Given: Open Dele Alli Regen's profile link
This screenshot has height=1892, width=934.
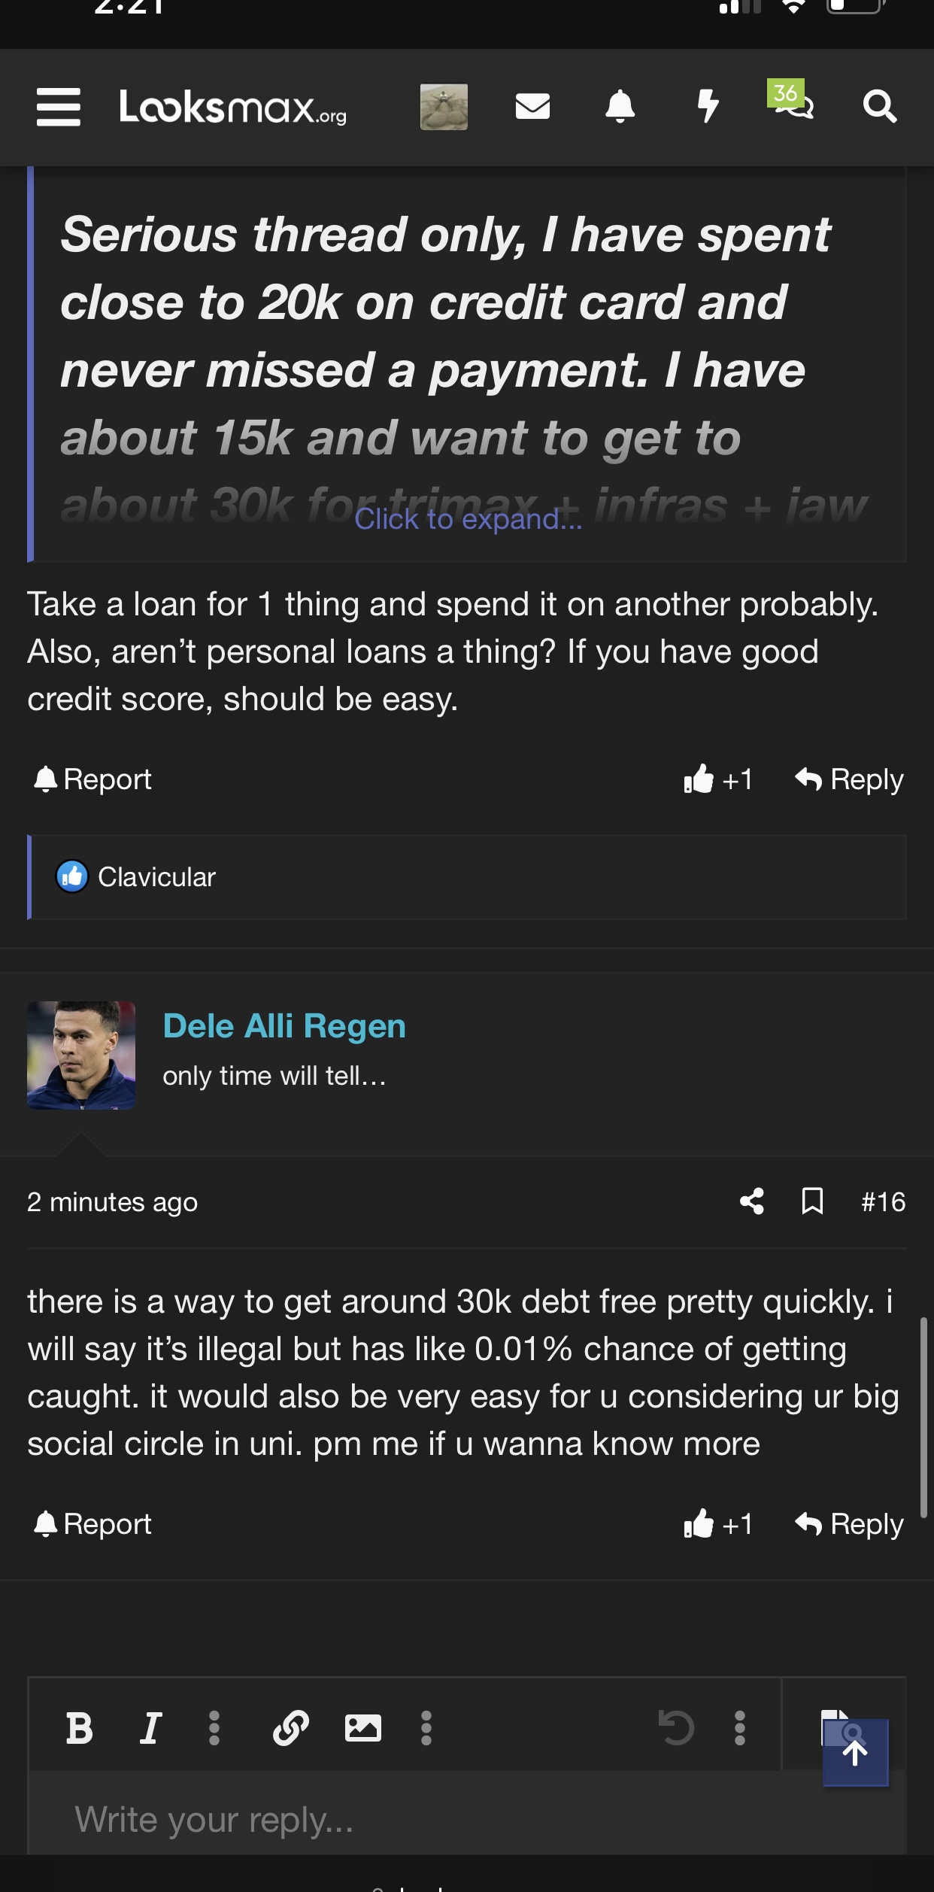Looking at the screenshot, I should pyautogui.click(x=284, y=1026).
